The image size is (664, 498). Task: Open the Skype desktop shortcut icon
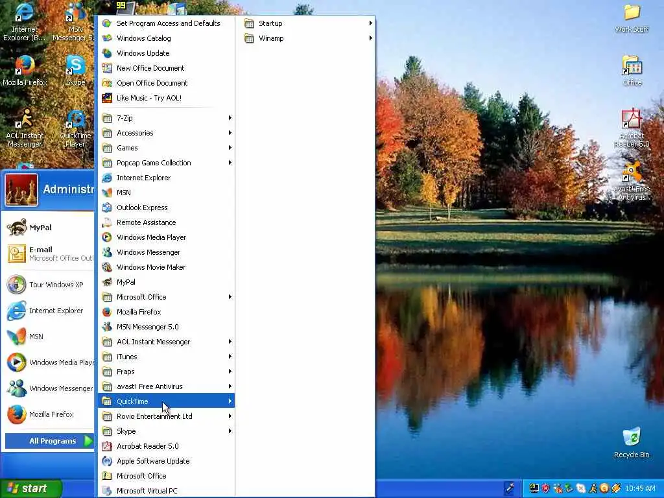click(x=75, y=66)
